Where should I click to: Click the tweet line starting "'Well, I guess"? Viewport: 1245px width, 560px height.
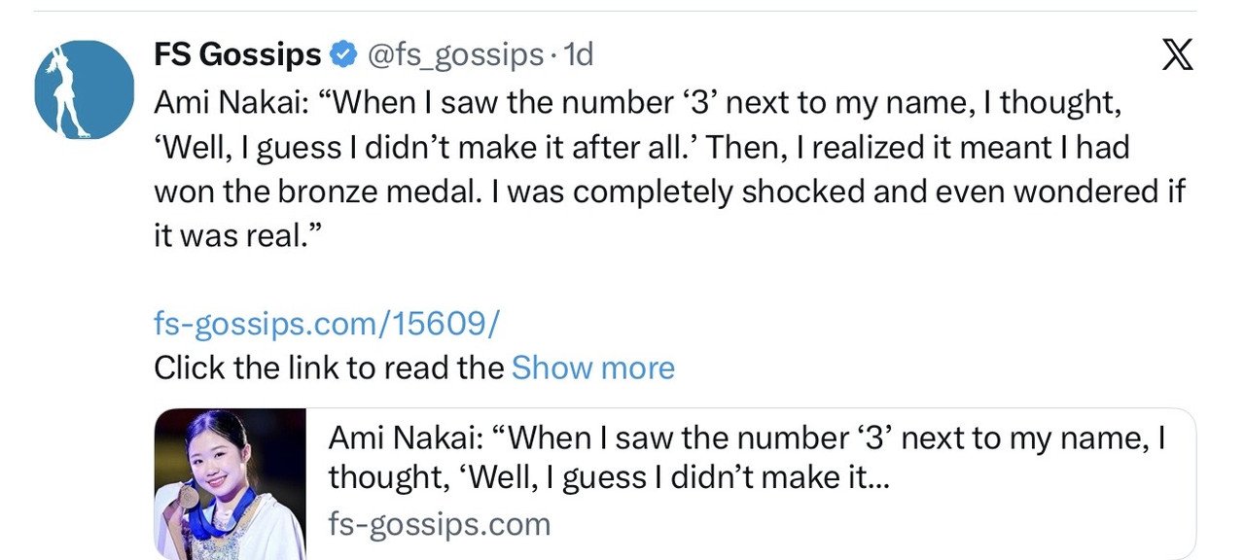click(x=642, y=147)
